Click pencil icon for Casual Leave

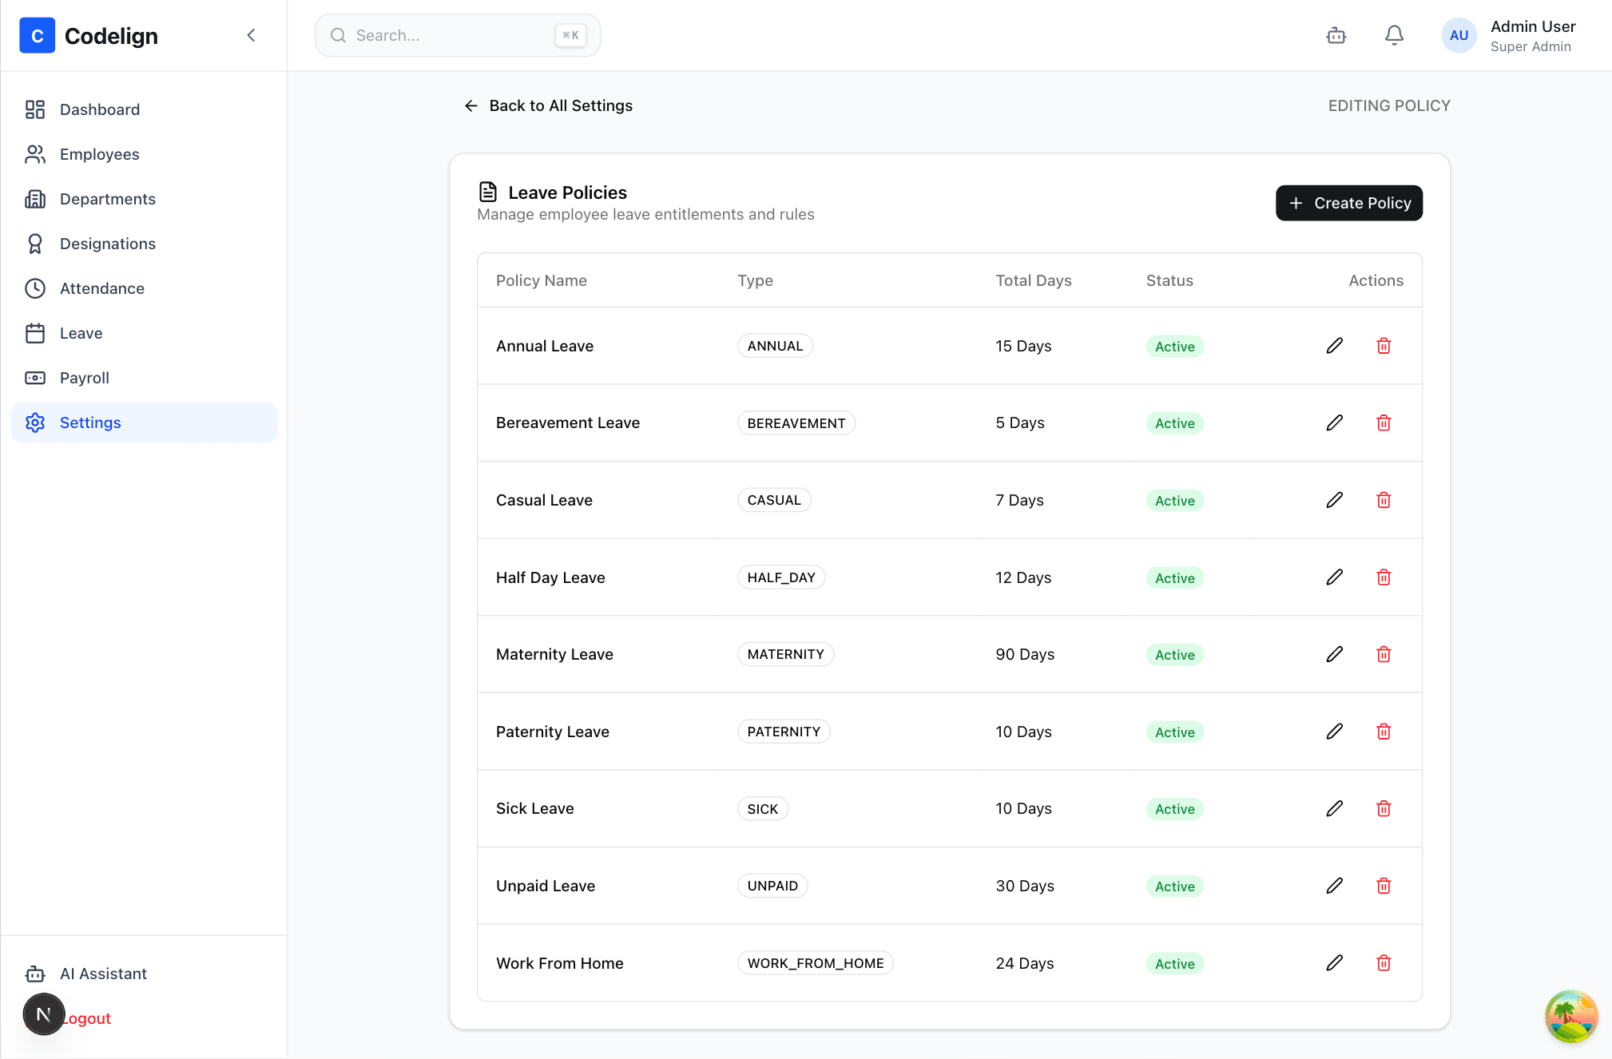click(1334, 500)
